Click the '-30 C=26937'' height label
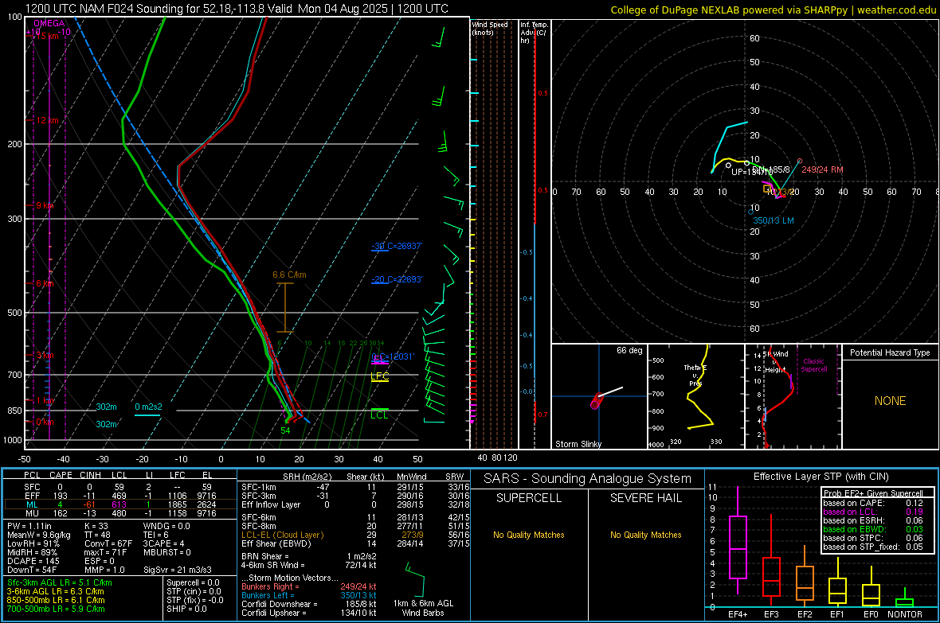This screenshot has width=940, height=623. [397, 246]
